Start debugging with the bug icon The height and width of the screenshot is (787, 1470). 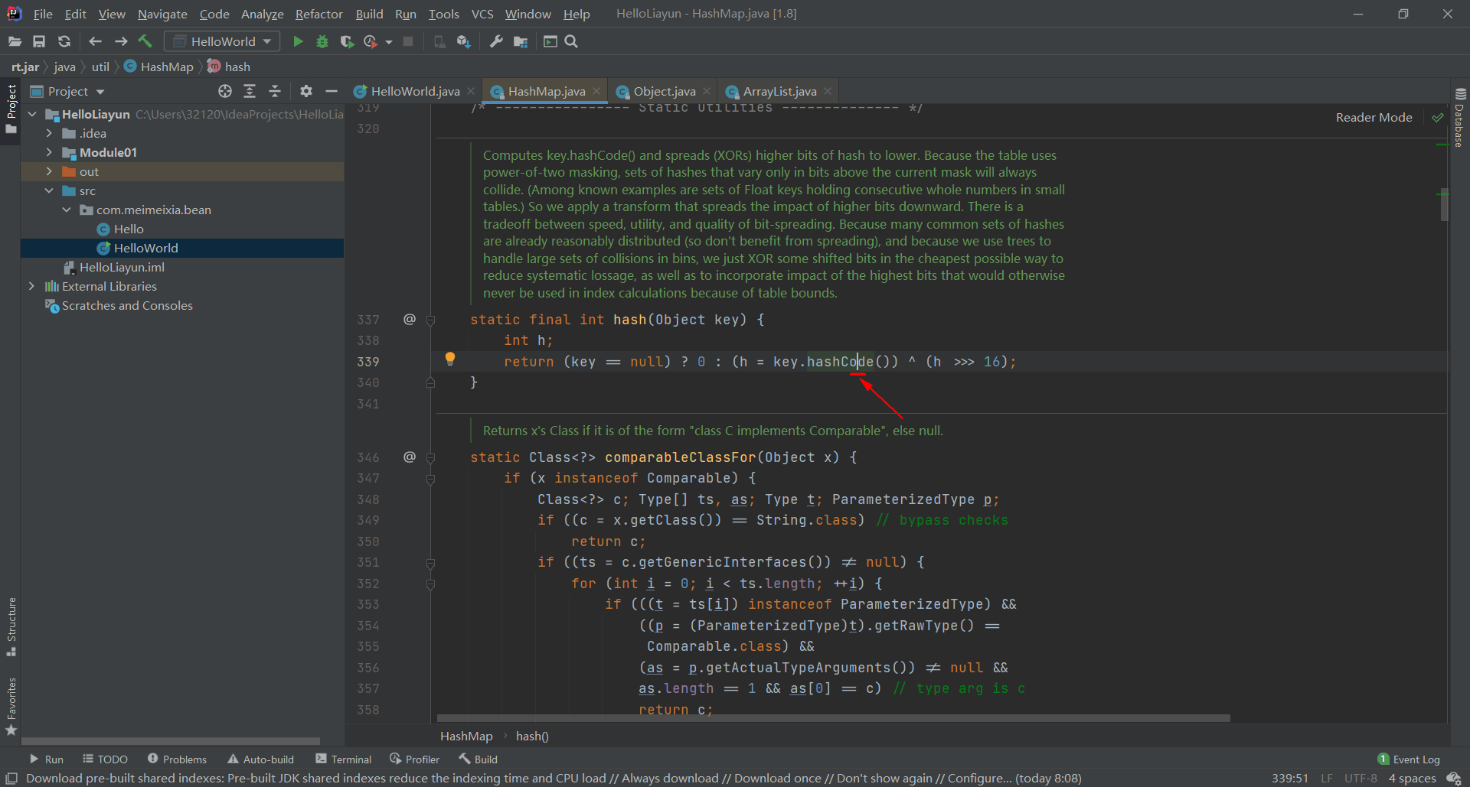tap(322, 41)
